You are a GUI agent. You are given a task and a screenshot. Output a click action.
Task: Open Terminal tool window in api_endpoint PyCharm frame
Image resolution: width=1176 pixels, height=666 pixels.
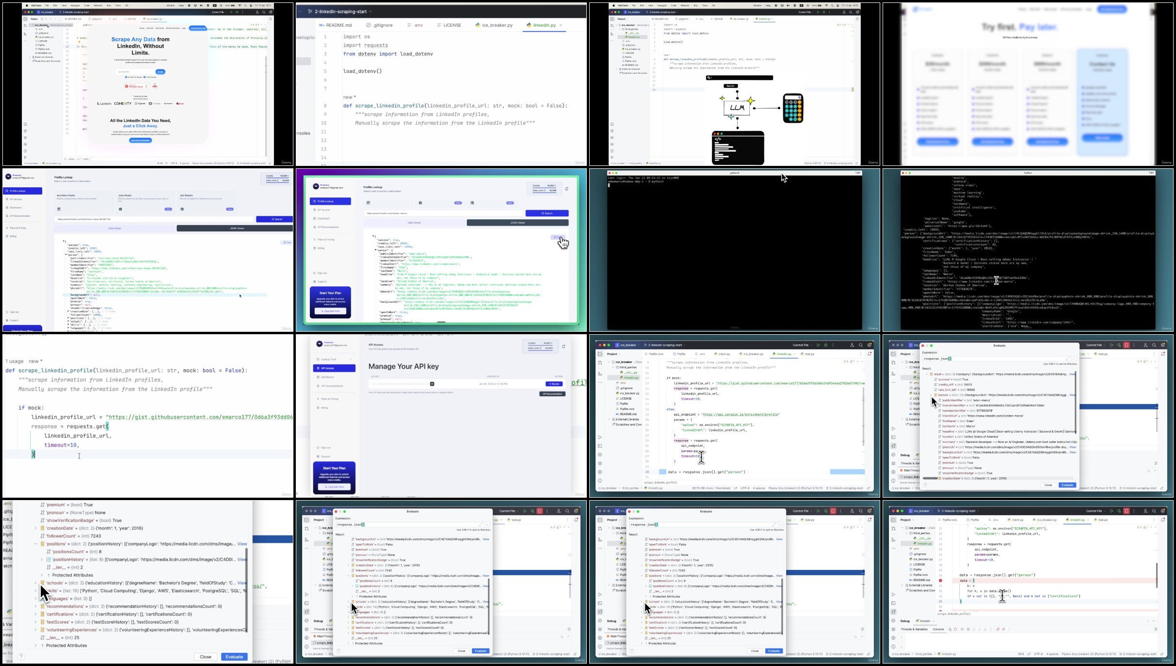600,446
